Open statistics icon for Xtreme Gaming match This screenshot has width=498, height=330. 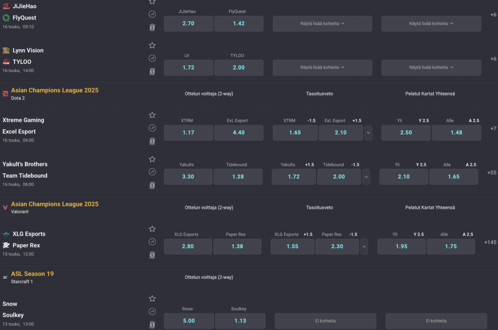click(x=152, y=128)
